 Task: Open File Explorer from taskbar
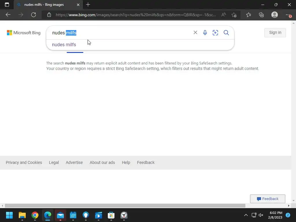click(x=22, y=215)
